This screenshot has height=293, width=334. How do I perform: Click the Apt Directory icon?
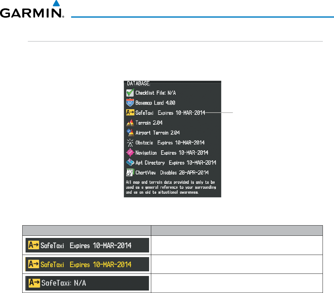coord(130,162)
